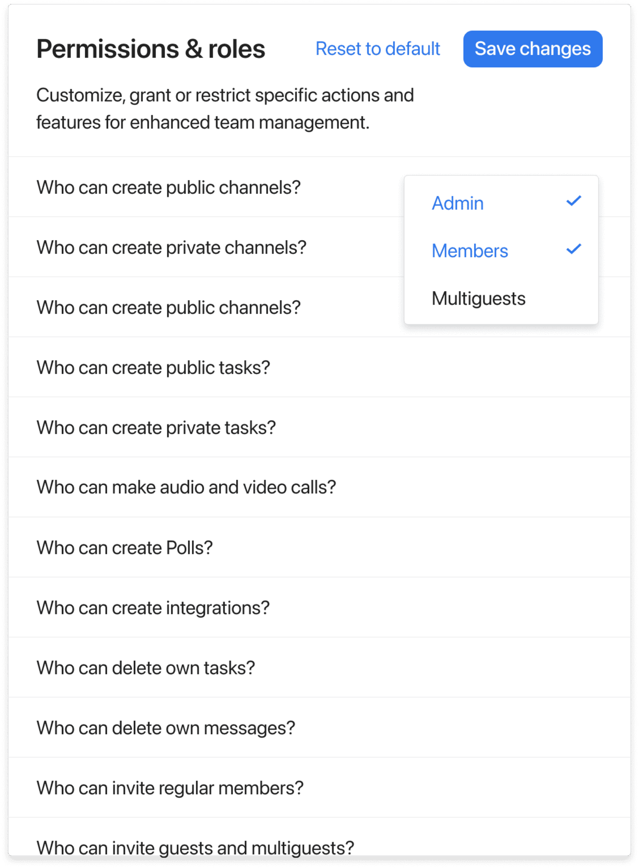Click the Reset to default link
This screenshot has height=868, width=639.
pyautogui.click(x=377, y=49)
